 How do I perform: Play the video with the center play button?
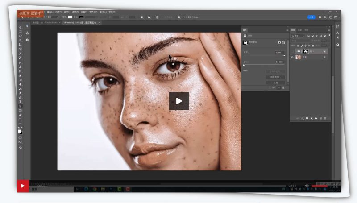tap(179, 101)
